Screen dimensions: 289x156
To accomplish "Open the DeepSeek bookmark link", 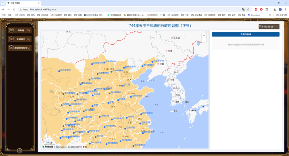I will coord(254,15).
